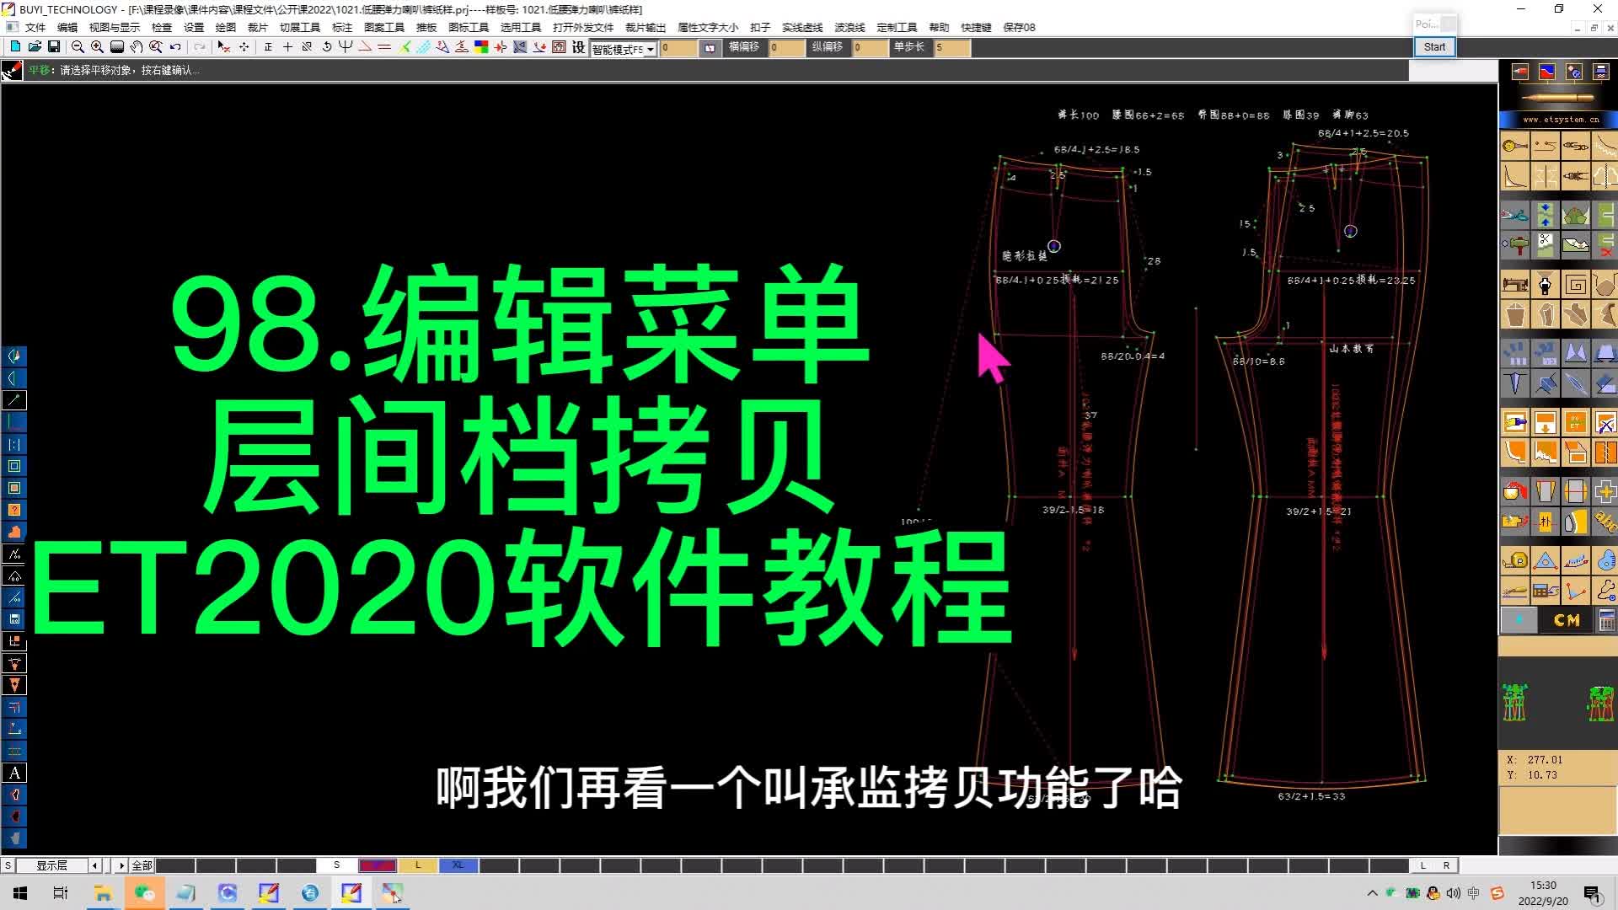Click the 保存08 menu entry

tap(1020, 27)
